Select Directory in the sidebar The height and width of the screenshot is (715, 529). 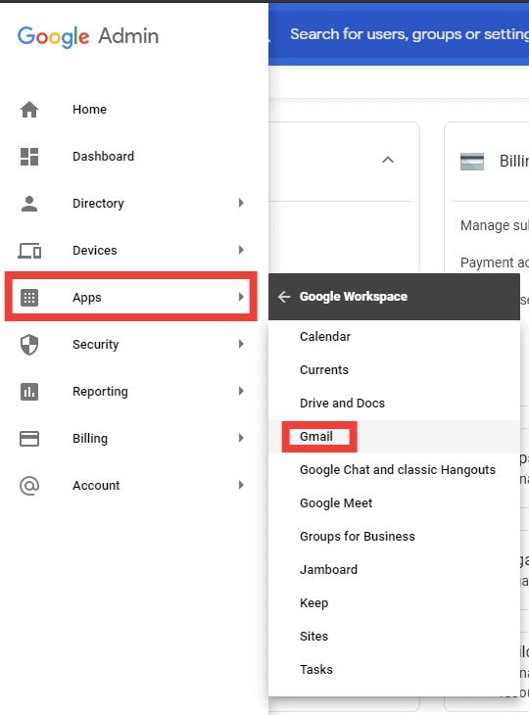coord(98,204)
